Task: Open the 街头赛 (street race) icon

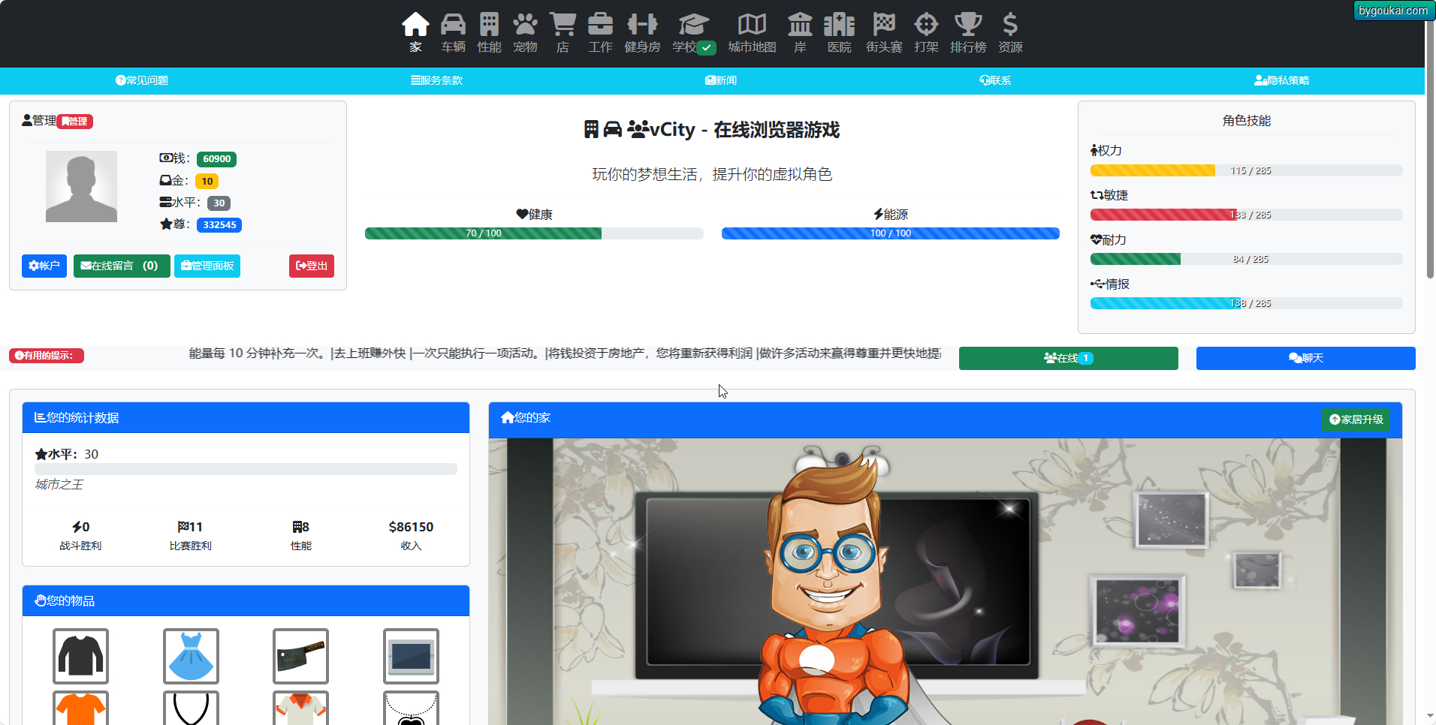Action: coord(883,32)
